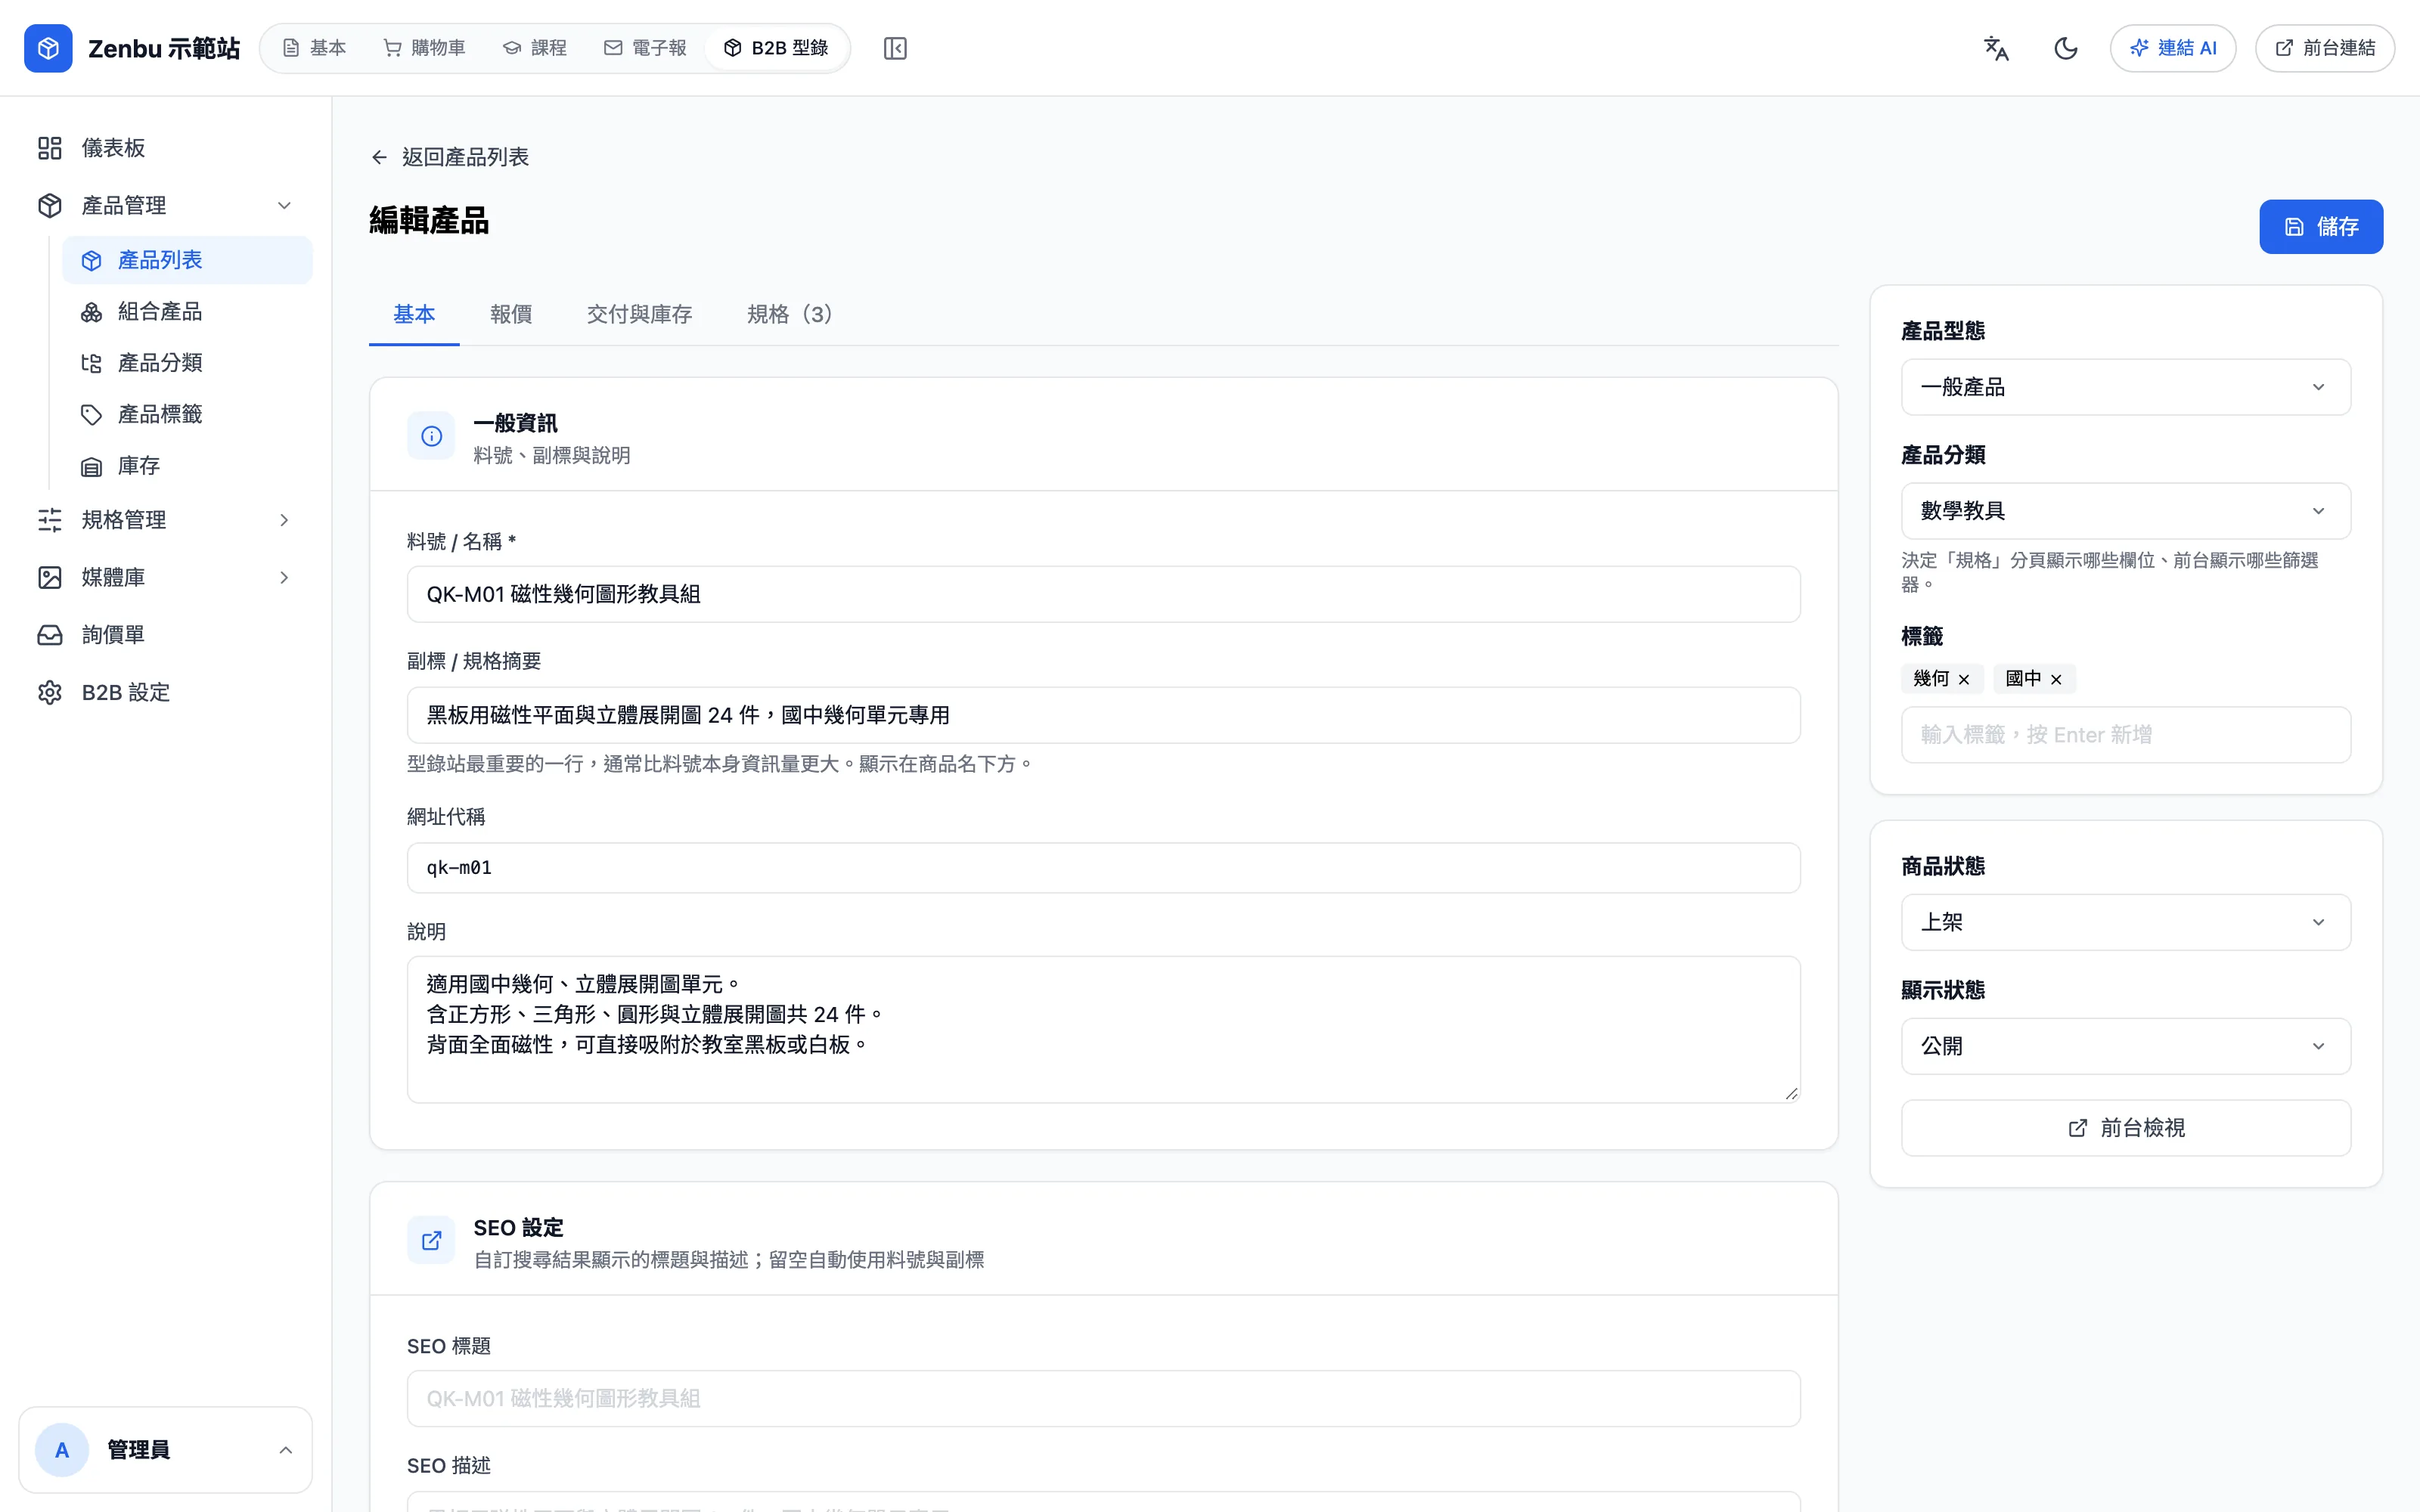This screenshot has width=2420, height=1512.
Task: Open the language translation icon
Action: coord(1996,48)
